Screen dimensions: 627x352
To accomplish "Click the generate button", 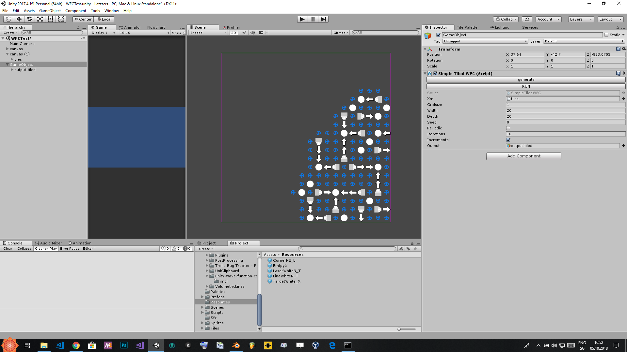I will (526, 80).
